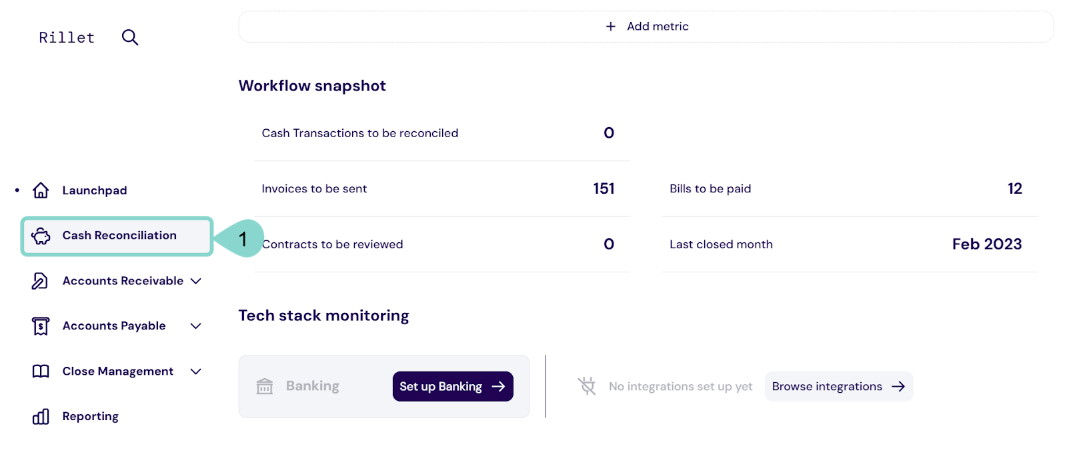The image size is (1067, 450).
Task: Go to the Reporting menu item
Action: 91,417
